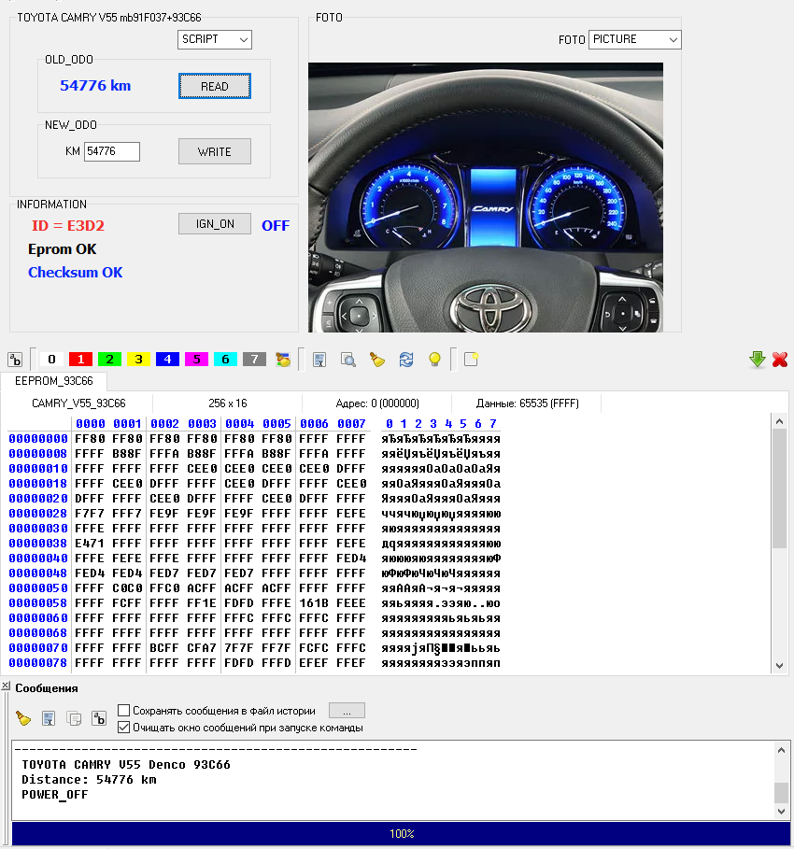
Task: Click the '54776 km' old odometer reading
Action: [x=95, y=86]
